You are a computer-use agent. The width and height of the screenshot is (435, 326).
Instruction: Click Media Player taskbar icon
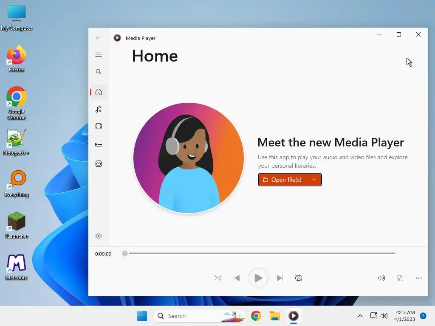(x=293, y=316)
